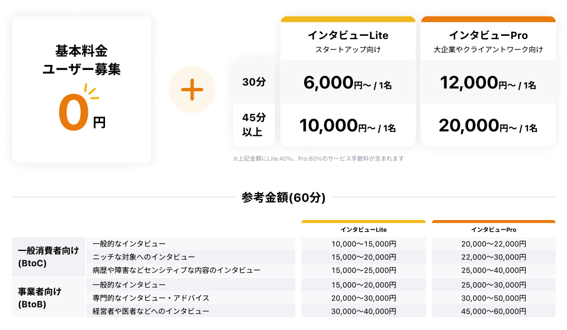Click the Lite 10,000円 price cell
Image resolution: width=567 pixels, height=330 pixels.
[x=348, y=126]
